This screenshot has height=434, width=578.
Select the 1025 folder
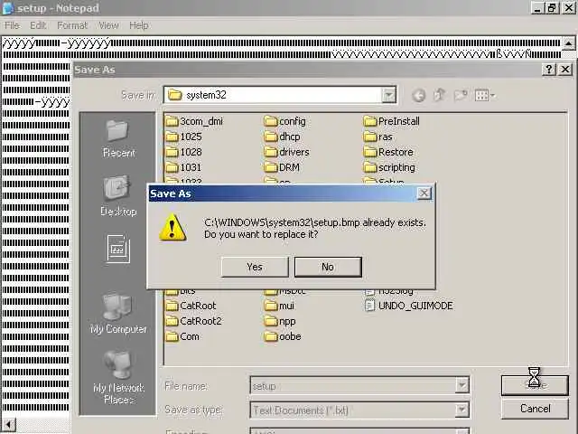[183, 137]
